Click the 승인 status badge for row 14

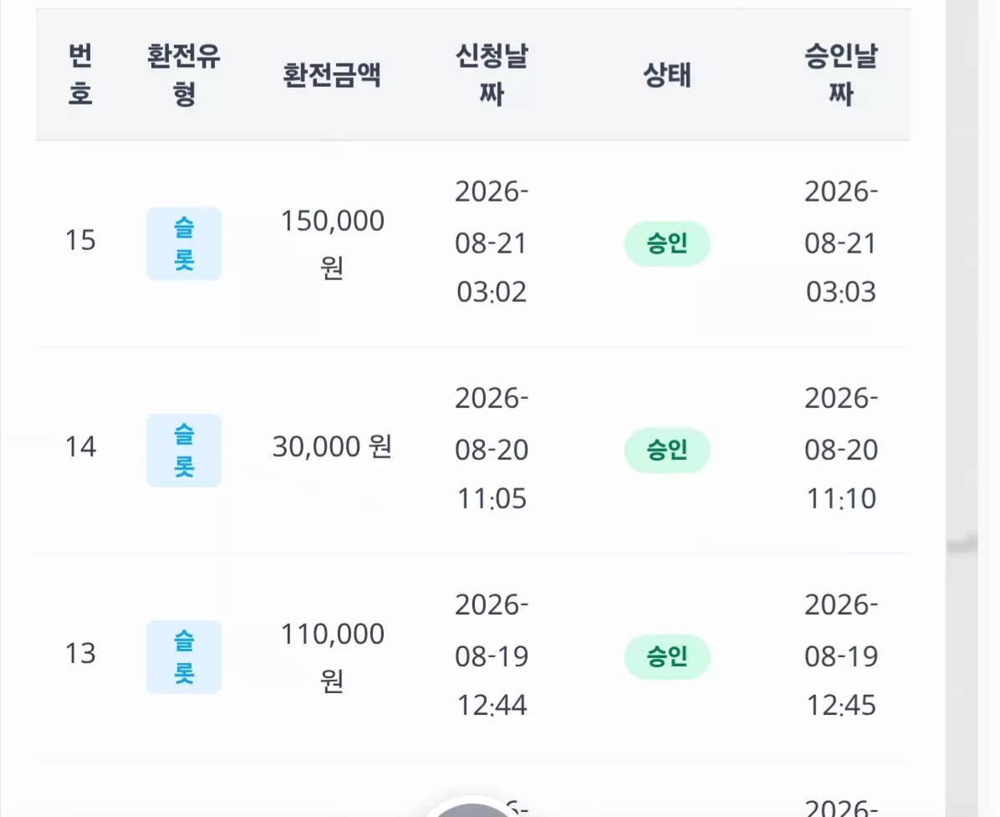pyautogui.click(x=667, y=450)
